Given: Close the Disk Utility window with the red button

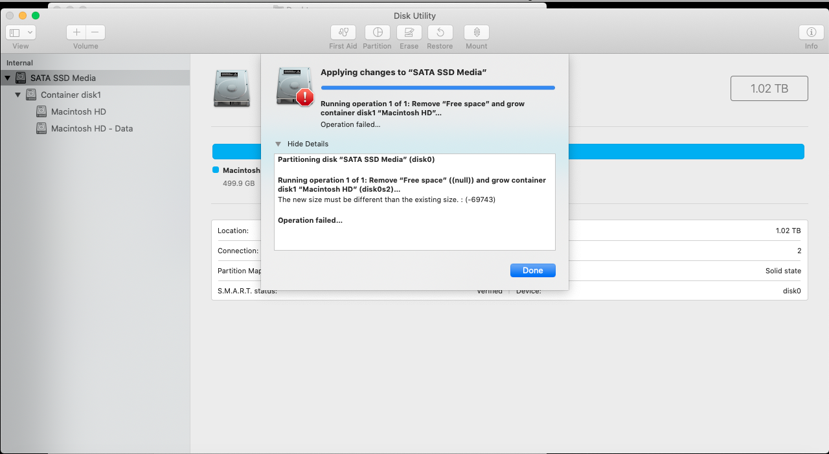Looking at the screenshot, I should [10, 16].
